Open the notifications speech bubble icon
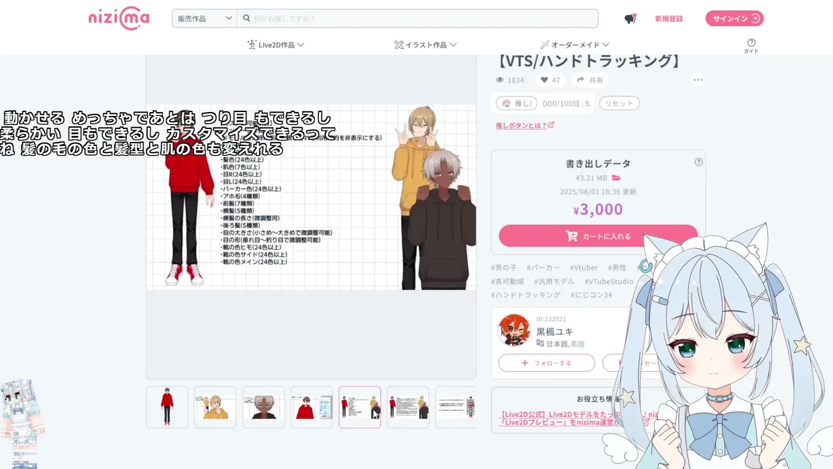 [630, 19]
